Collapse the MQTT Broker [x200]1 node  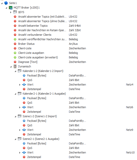(6, 8)
